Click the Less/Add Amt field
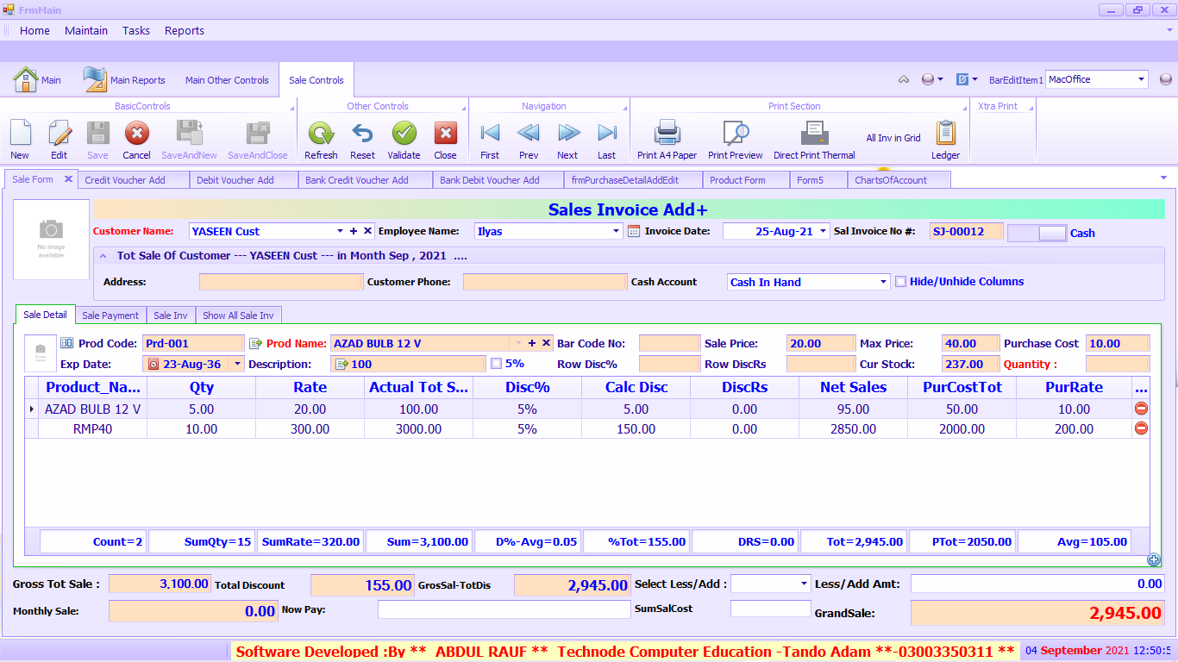The width and height of the screenshot is (1178, 662). click(x=1037, y=584)
